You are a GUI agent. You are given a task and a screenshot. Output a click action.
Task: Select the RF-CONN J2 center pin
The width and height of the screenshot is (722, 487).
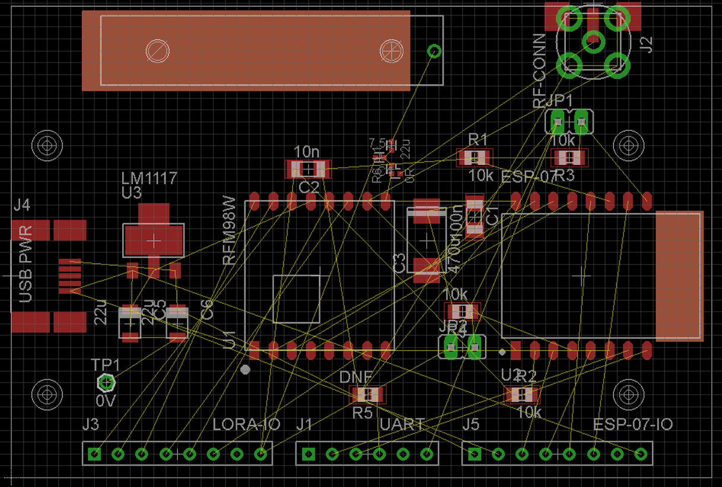[593, 41]
